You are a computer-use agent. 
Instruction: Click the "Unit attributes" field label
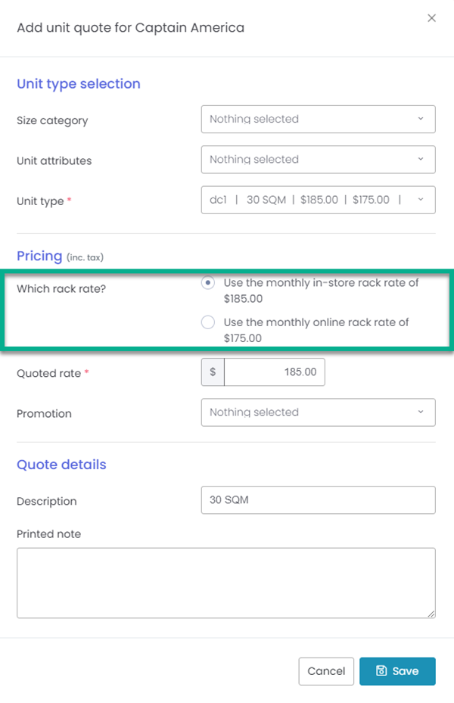(54, 160)
